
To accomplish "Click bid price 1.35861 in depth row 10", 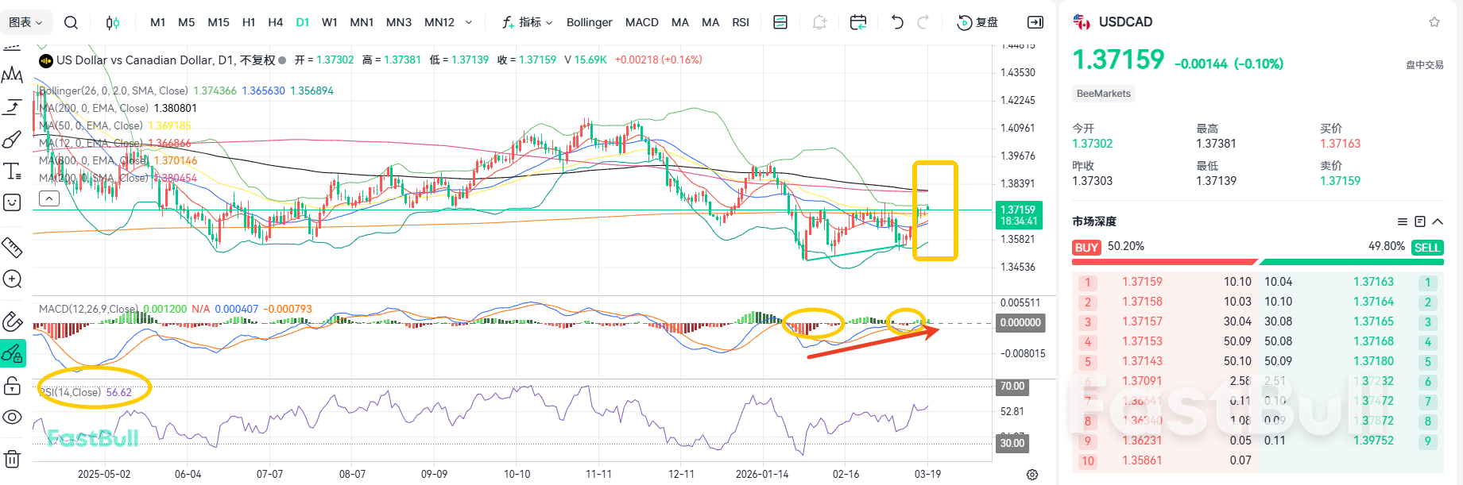I will [x=1142, y=460].
